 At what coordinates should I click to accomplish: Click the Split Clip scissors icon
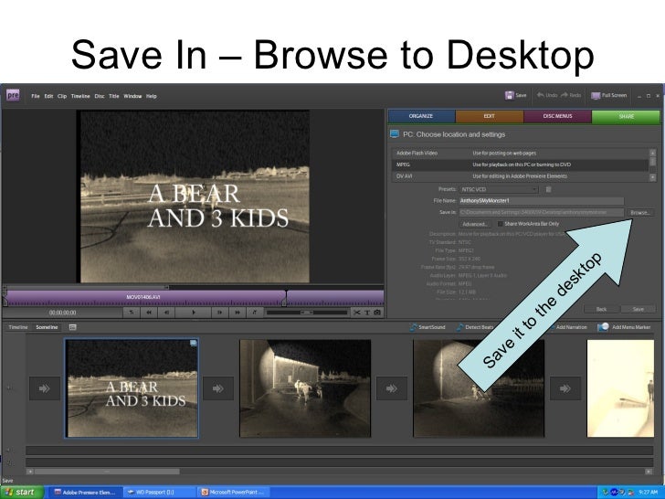point(357,313)
